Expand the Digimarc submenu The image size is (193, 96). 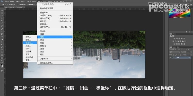(x=55, y=59)
